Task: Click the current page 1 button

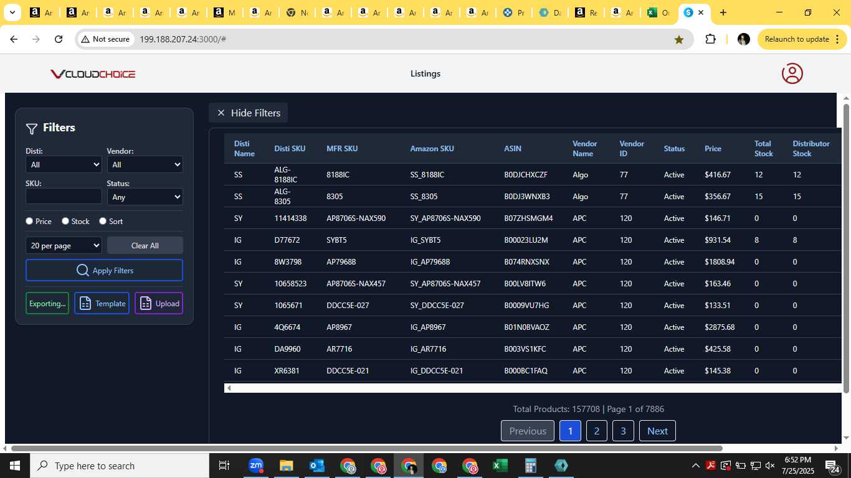Action: click(x=570, y=431)
